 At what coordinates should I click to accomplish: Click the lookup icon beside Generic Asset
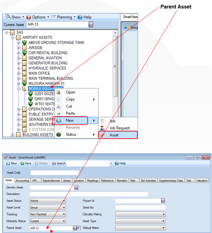76,188
